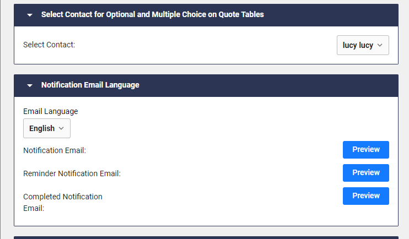Click the "Reminder Notification Email:" row label
The width and height of the screenshot is (409, 239).
click(72, 173)
